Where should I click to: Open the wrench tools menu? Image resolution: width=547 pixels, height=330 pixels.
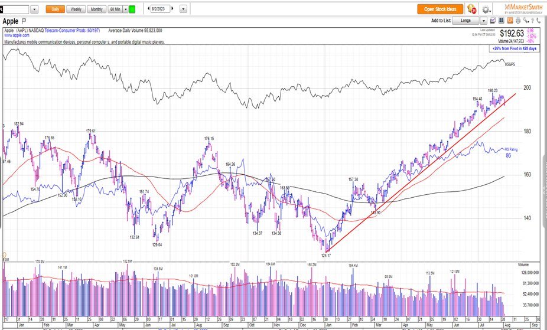526,21
